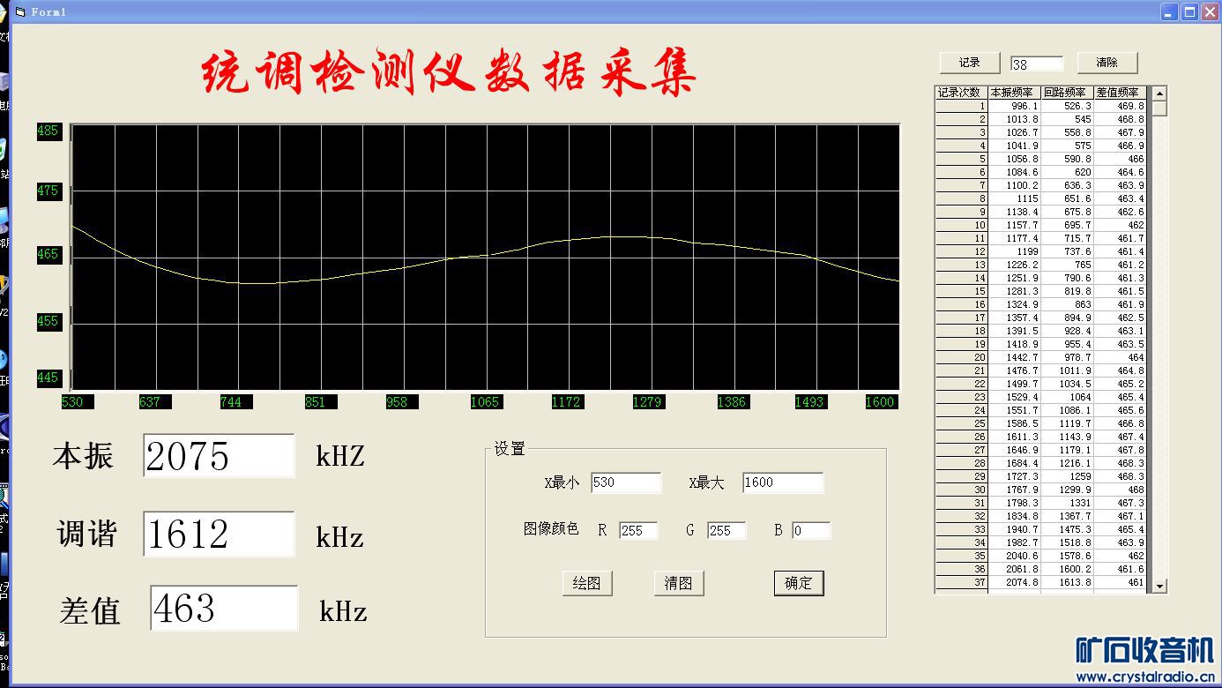
Task: Click the 本振 value field showing 2075
Action: [219, 456]
